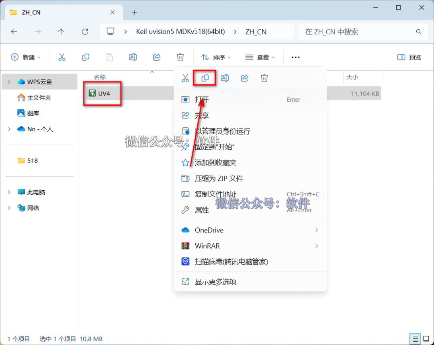Image resolution: width=434 pixels, height=345 pixels.
Task: Choose 添加到收藏夹 in the context menu
Action: click(x=250, y=163)
